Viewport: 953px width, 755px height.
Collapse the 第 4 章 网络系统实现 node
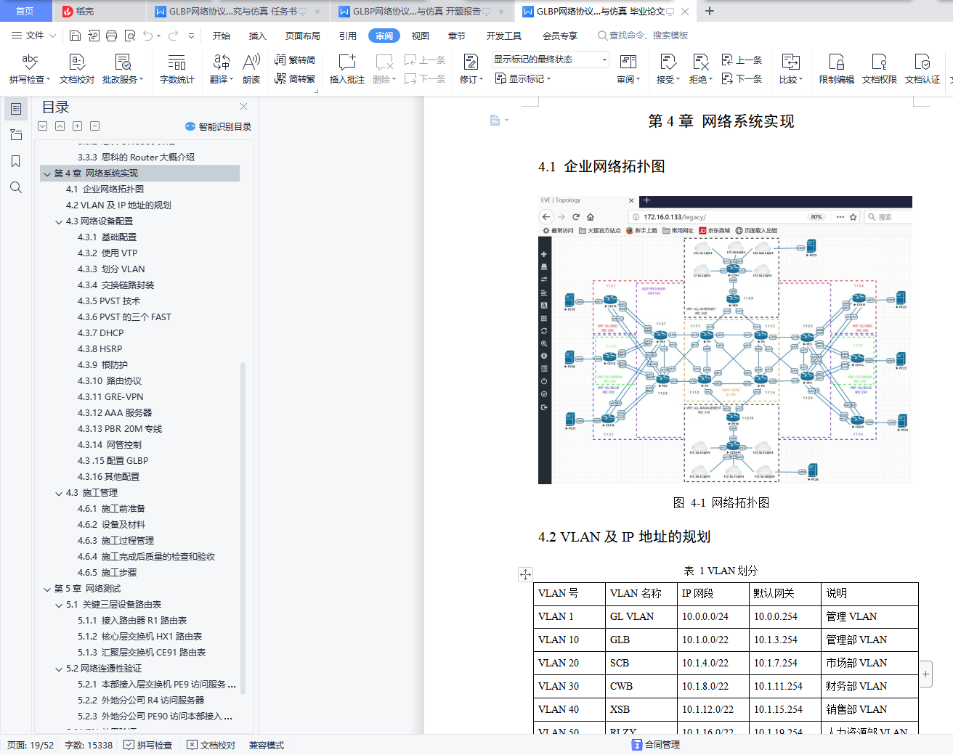[x=47, y=174]
